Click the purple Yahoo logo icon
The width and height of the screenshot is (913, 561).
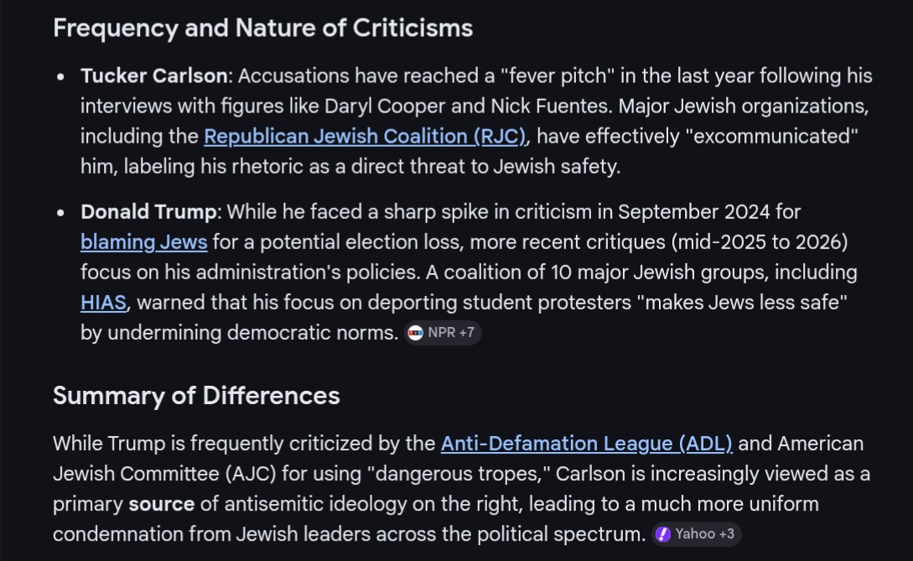[x=663, y=534]
